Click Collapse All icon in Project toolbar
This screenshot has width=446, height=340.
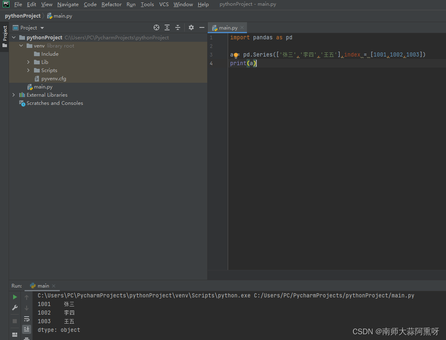point(178,27)
